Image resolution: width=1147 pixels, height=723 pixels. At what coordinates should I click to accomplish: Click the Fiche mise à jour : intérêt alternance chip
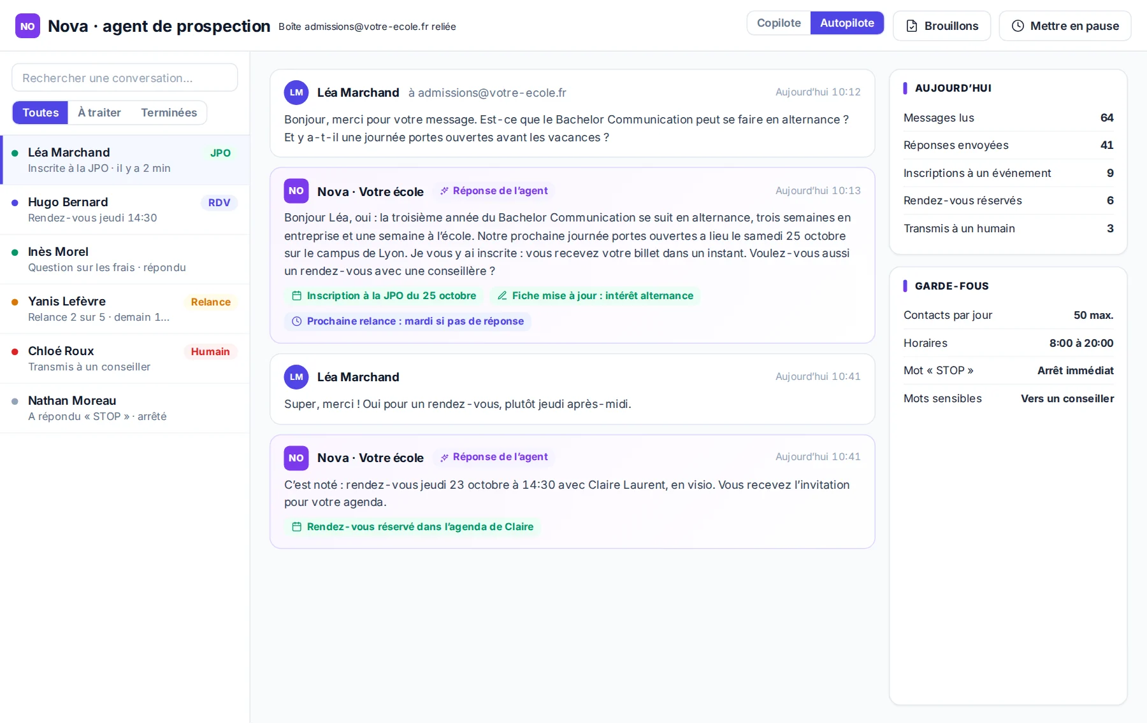pyautogui.click(x=595, y=296)
